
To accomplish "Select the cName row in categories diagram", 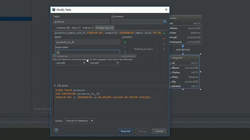I will tap(184, 68).
